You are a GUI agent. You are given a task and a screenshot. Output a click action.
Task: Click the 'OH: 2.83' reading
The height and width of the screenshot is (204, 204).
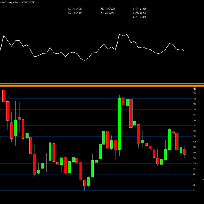(x=140, y=13)
